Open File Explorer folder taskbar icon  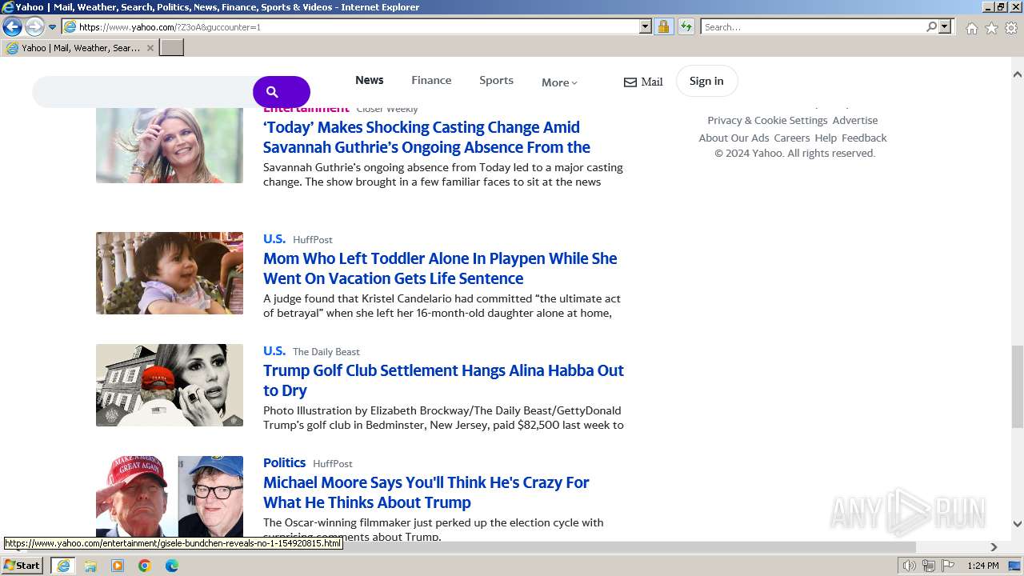[x=90, y=566]
